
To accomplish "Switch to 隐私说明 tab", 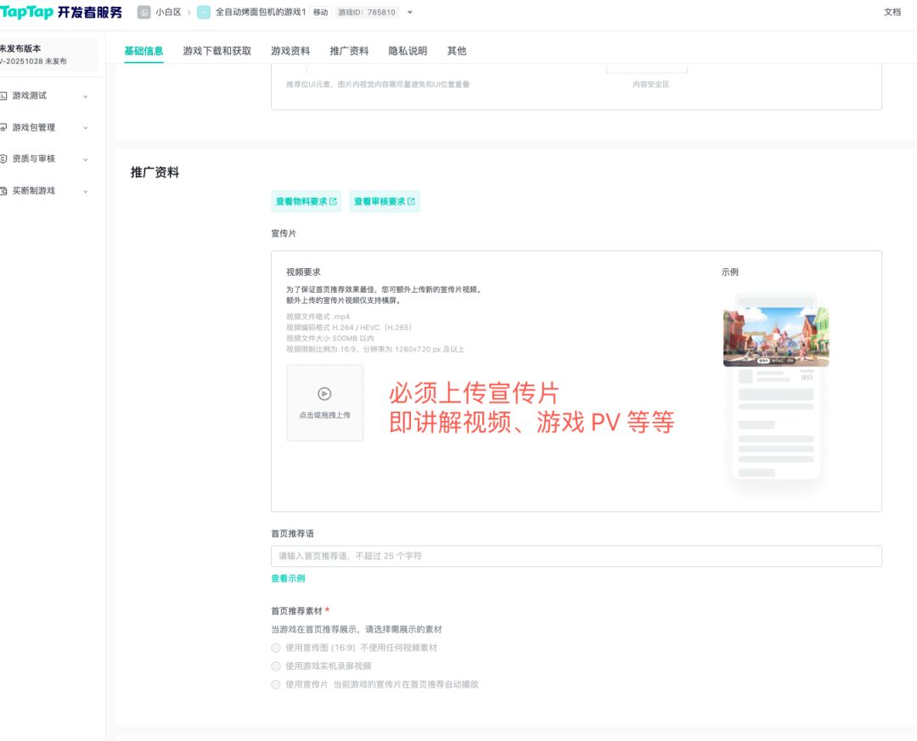I will [408, 51].
